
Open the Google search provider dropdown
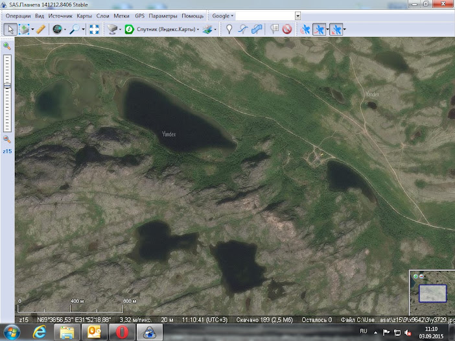pos(222,16)
